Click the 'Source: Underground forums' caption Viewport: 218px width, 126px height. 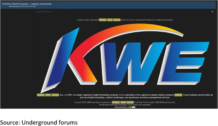click(39, 123)
